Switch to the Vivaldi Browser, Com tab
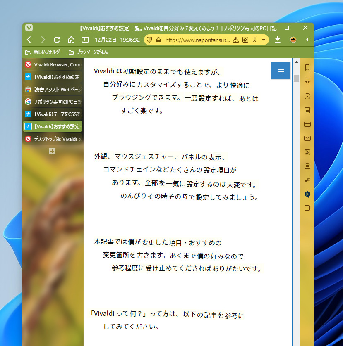 [53, 65]
